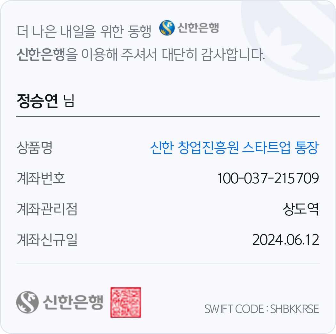
Task: Click the account holder name 정승연
Action: pos(37,101)
